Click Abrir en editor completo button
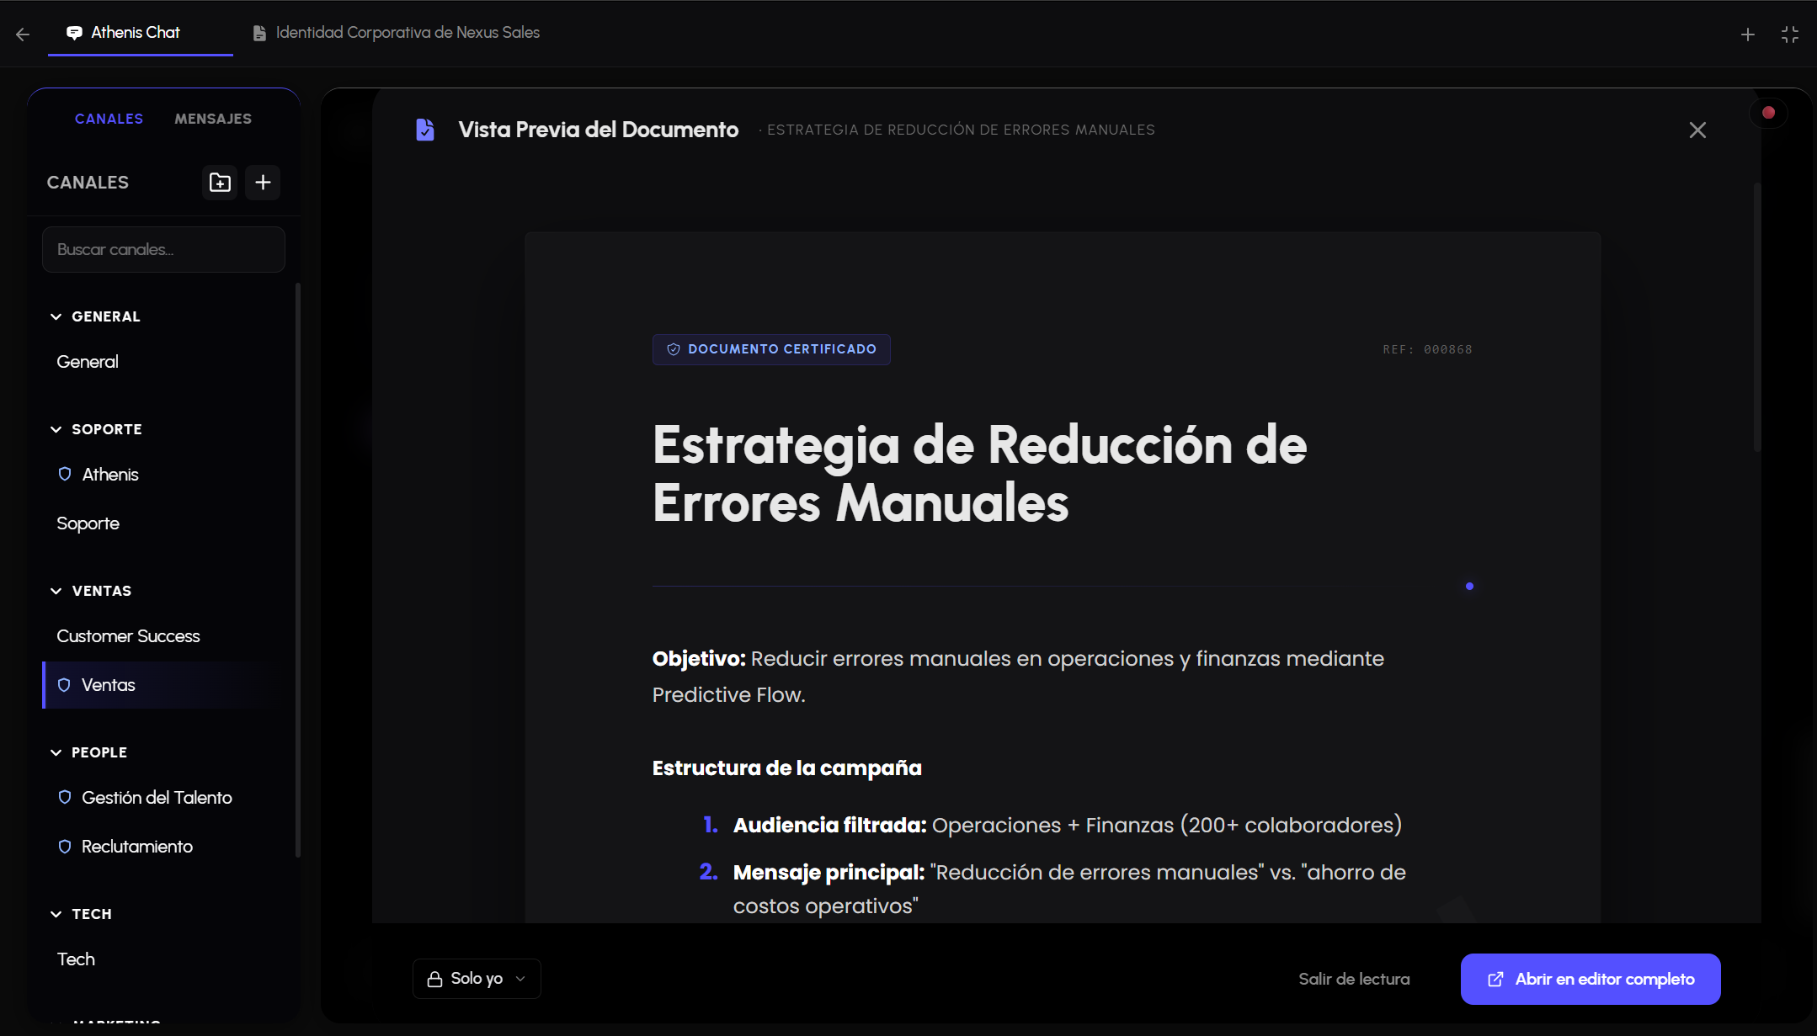This screenshot has width=1817, height=1036. point(1591,979)
